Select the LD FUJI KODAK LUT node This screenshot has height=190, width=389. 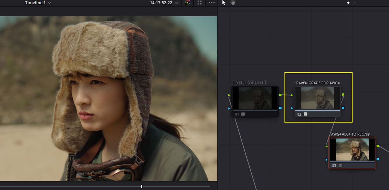(255, 102)
